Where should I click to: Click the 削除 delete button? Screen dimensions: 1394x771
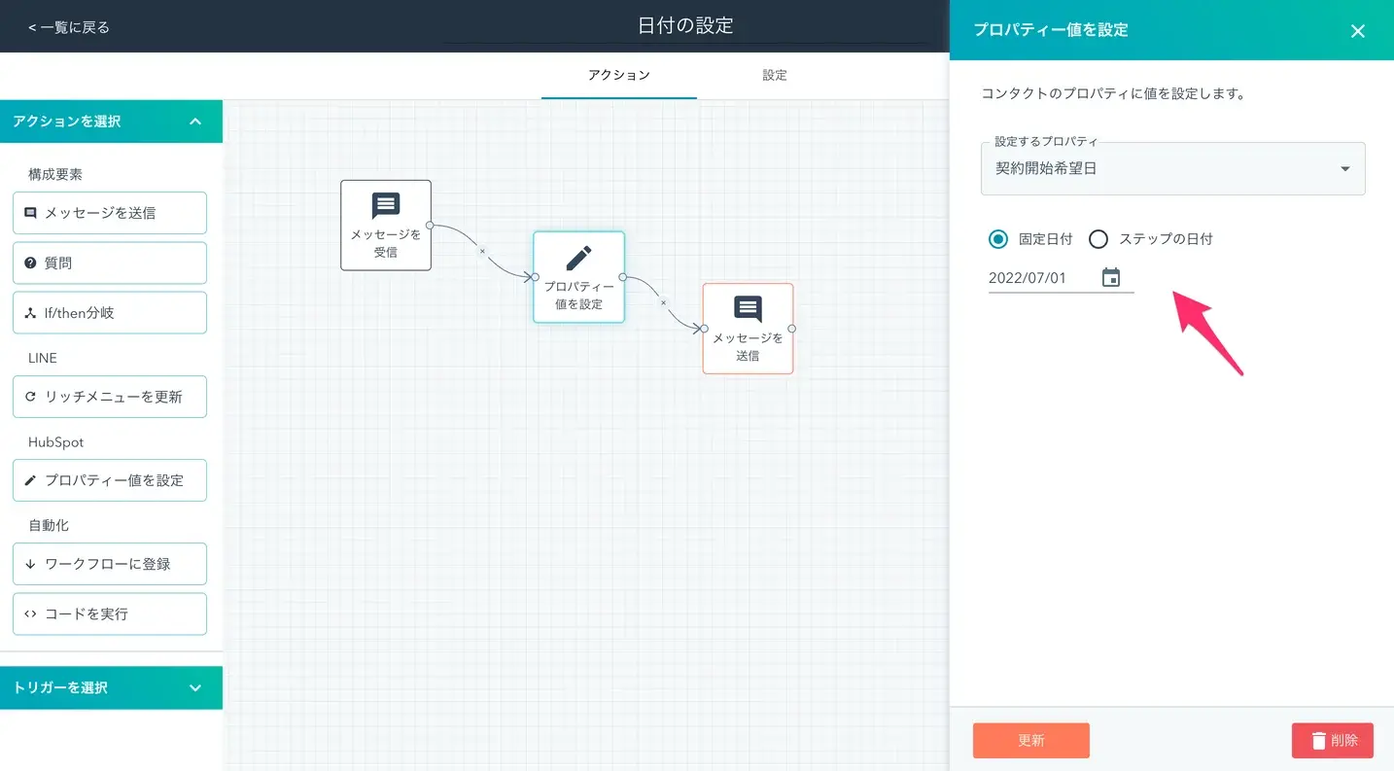click(1332, 740)
